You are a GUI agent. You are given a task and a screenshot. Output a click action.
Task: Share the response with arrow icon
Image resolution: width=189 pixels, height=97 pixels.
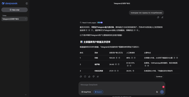coord(98,77)
